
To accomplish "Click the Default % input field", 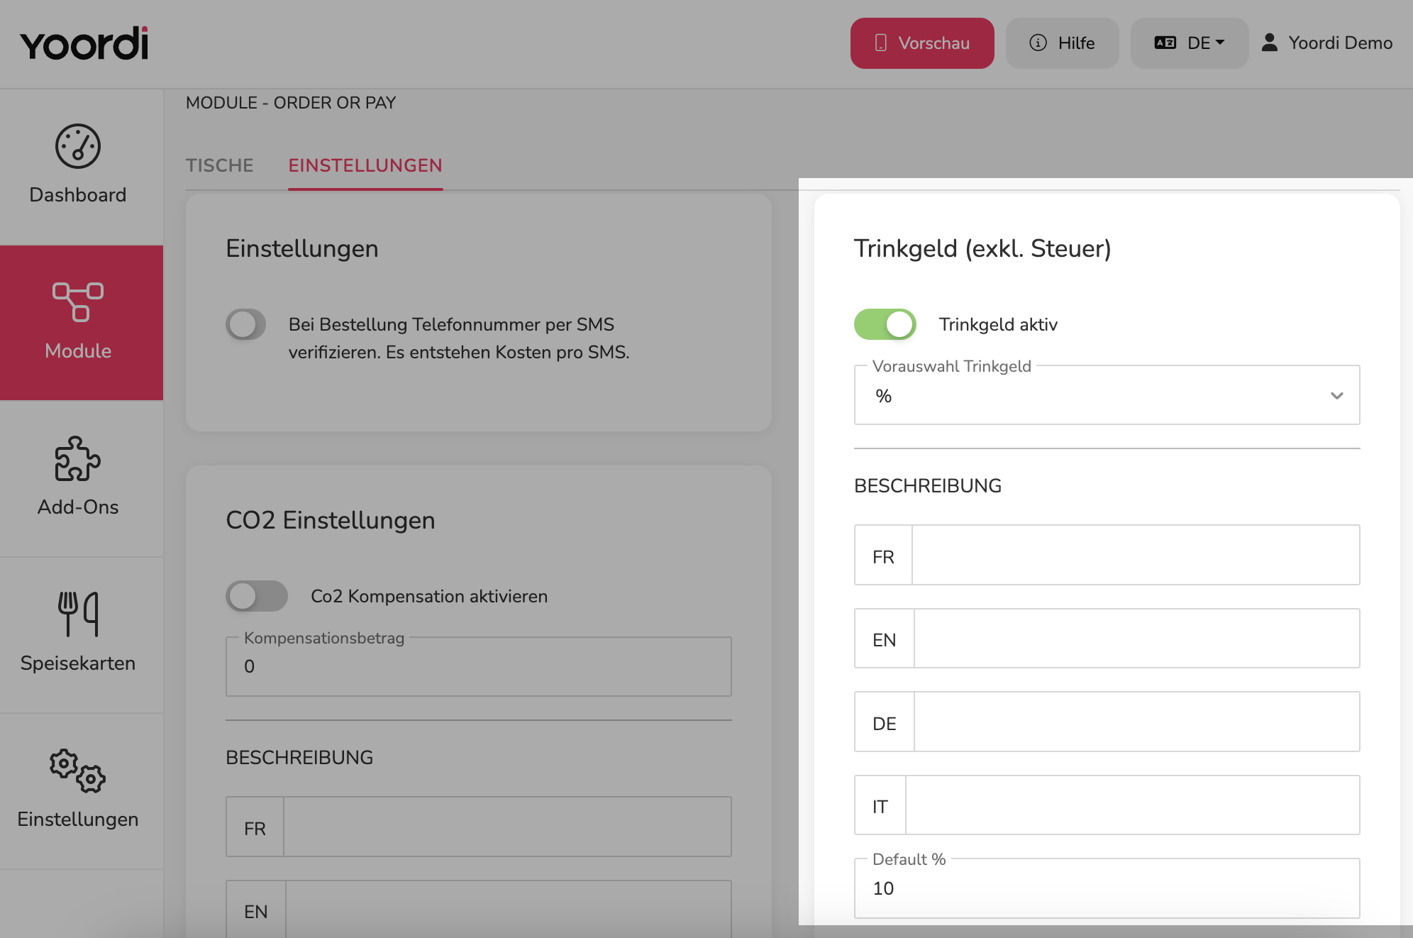I will coord(1107,888).
